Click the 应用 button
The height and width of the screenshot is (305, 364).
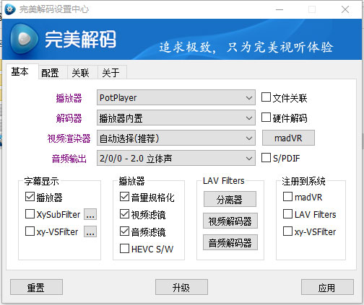(327, 287)
